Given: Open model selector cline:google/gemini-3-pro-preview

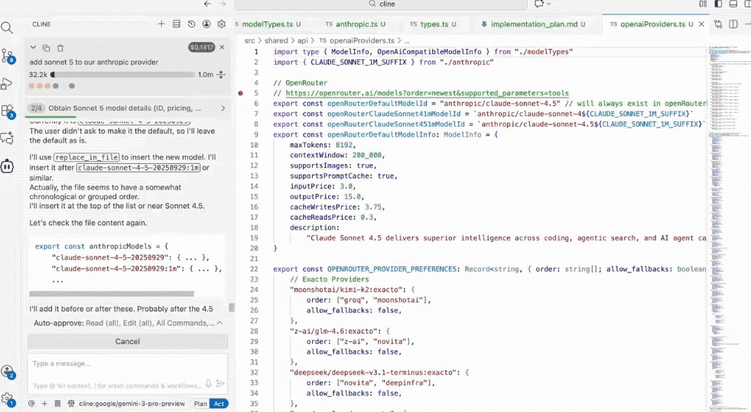Looking at the screenshot, I should pyautogui.click(x=132, y=404).
